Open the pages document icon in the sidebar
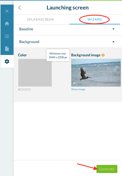 coord(7,49)
